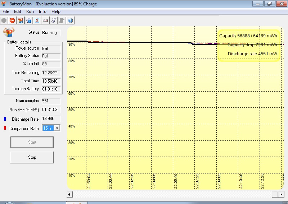
Task: Click the gauge meter toolbar icon
Action: (45, 20)
